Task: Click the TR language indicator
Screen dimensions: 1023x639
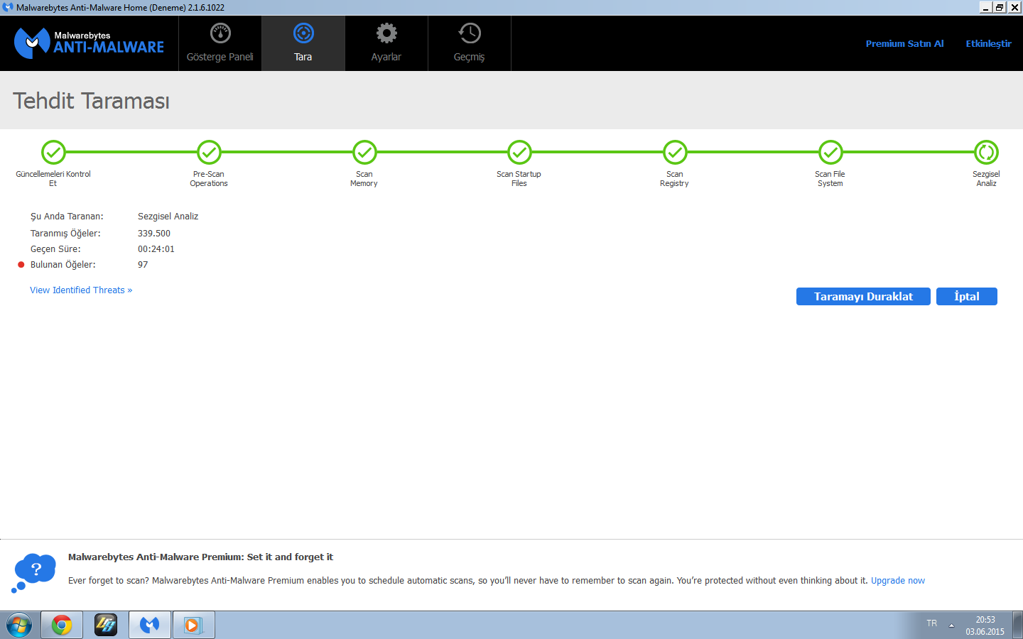Action: (x=931, y=623)
